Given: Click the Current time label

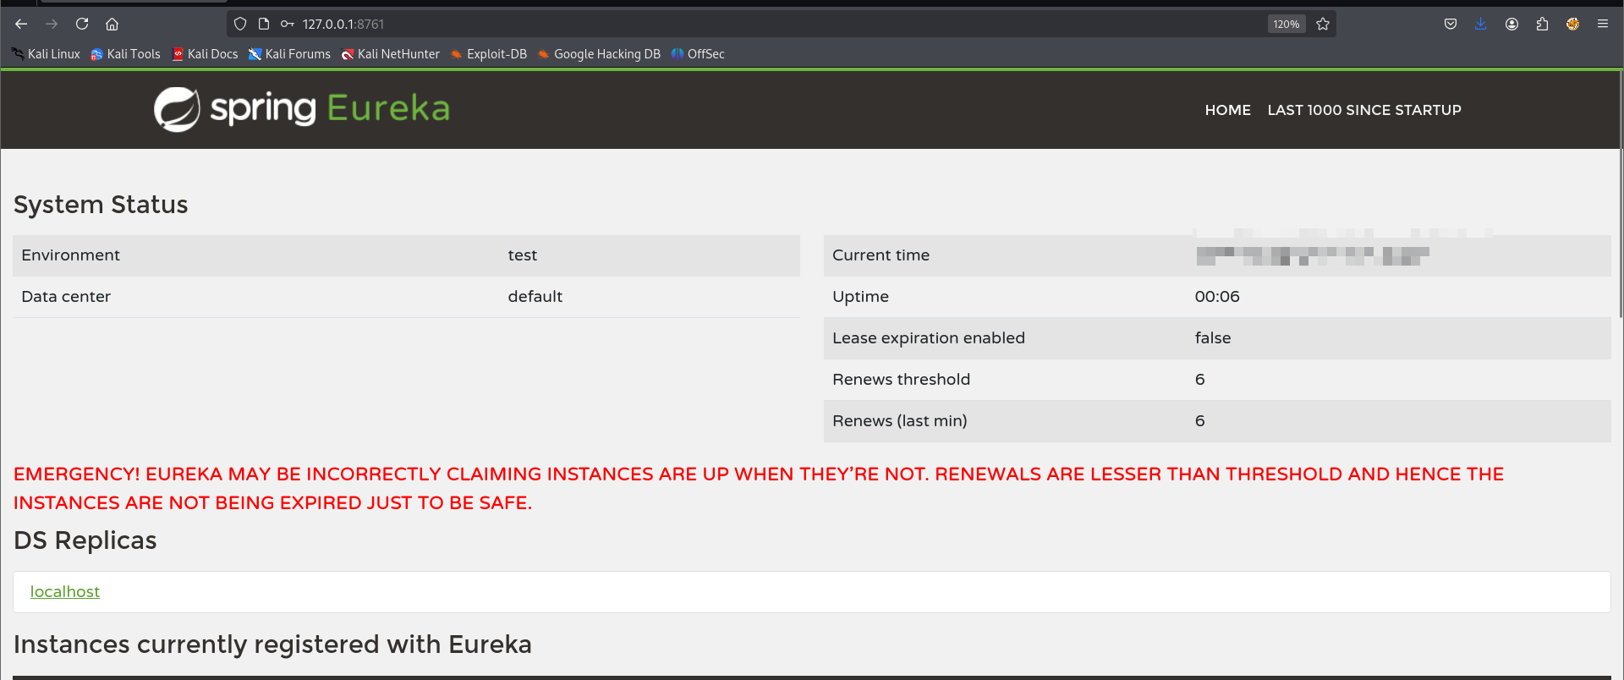Looking at the screenshot, I should pyautogui.click(x=881, y=255).
